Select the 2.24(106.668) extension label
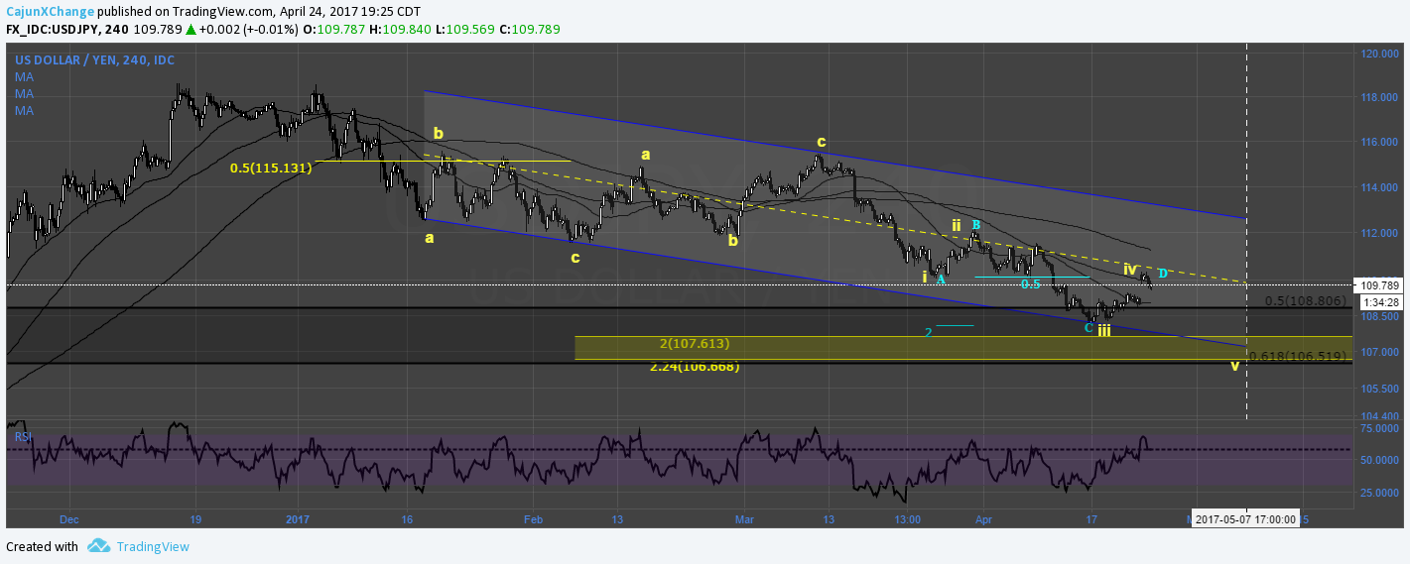The image size is (1410, 564). pos(695,367)
